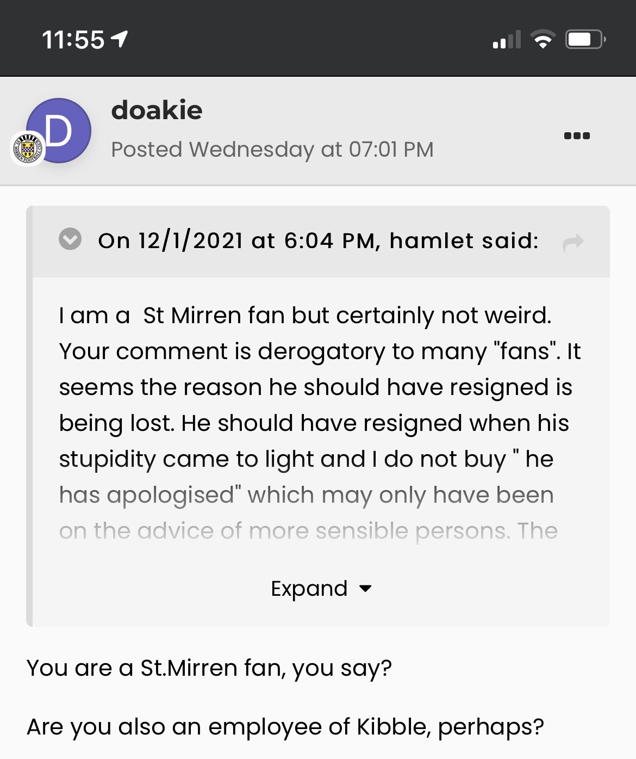Tap the cellular signal bars
This screenshot has width=636, height=759.
point(507,40)
